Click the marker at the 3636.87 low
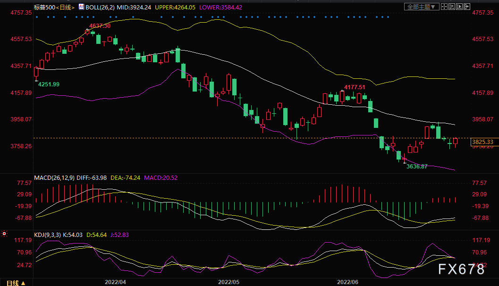Screen dimensions: 499x286 click(x=405, y=162)
